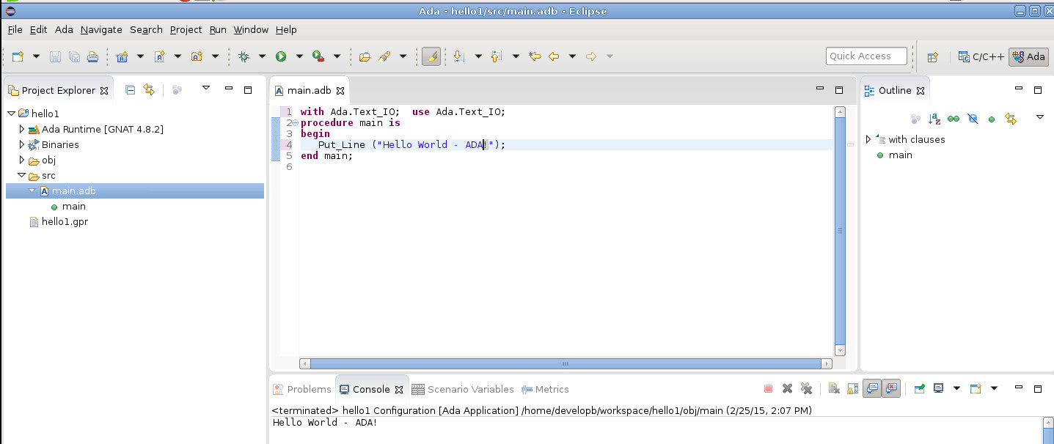1054x444 pixels.
Task: Open the Project Explorer view menu triangle
Action: coord(206,88)
